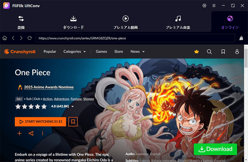Click the plus add to list icon

click(20, 133)
